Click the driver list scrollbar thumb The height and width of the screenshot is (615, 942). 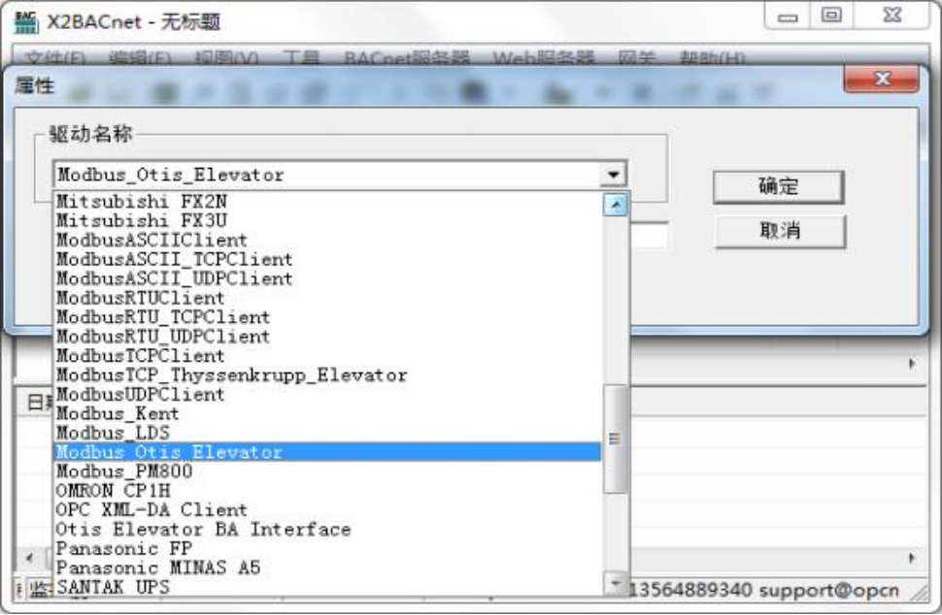click(x=615, y=438)
